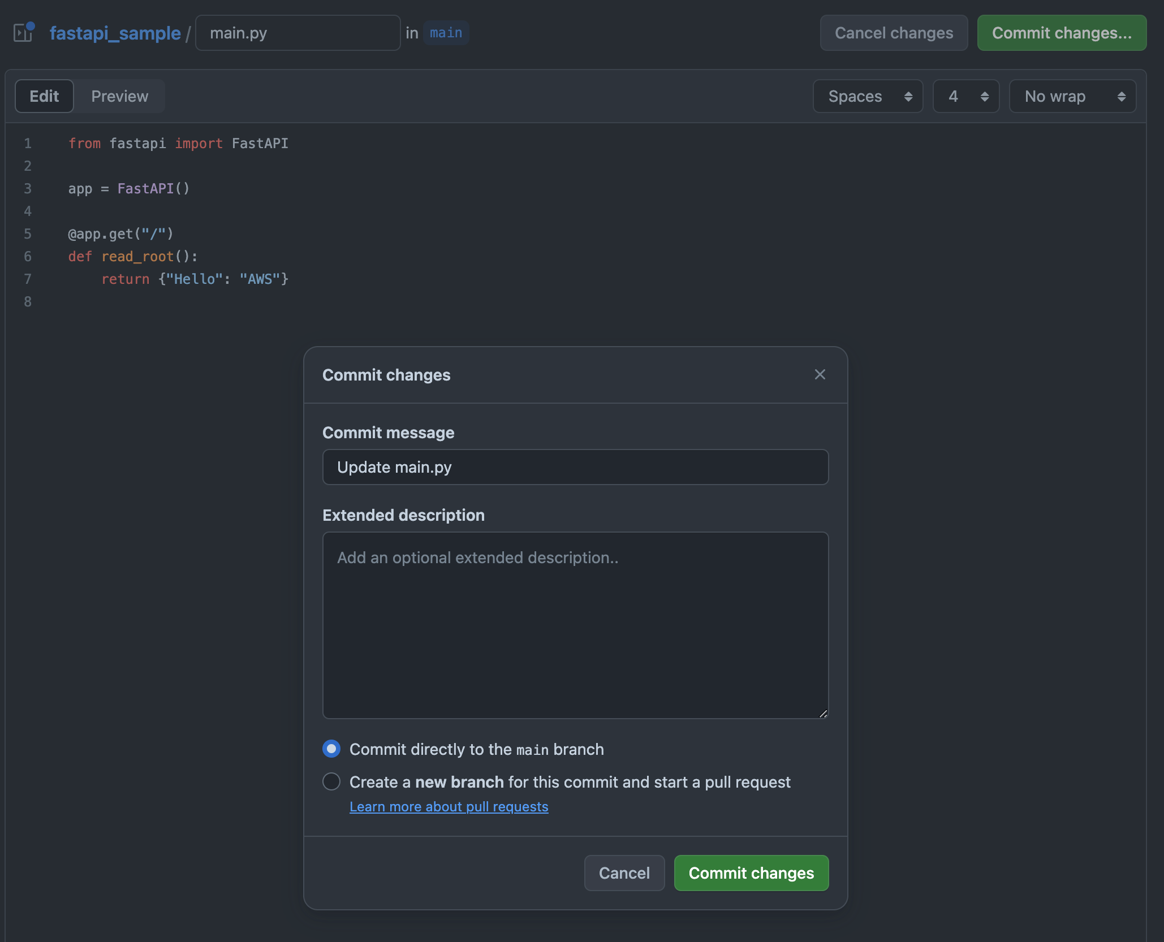Close the Commit changes dialog
Screen dimensions: 1164x942
point(820,374)
